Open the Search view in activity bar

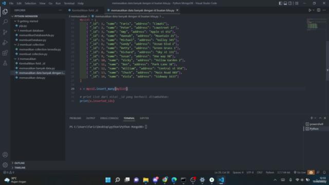(5, 22)
